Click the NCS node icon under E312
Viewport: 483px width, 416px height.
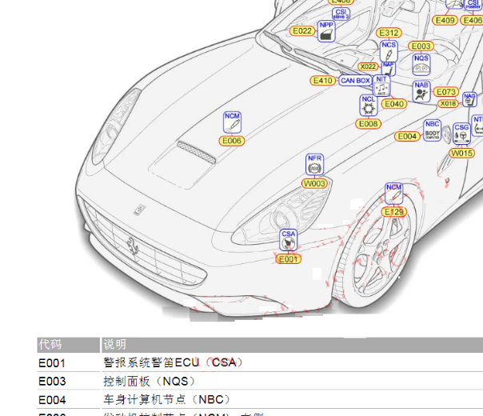pos(389,51)
